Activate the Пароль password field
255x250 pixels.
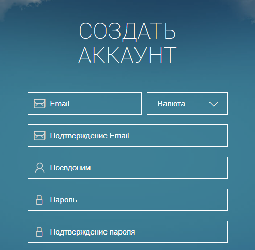128,199
